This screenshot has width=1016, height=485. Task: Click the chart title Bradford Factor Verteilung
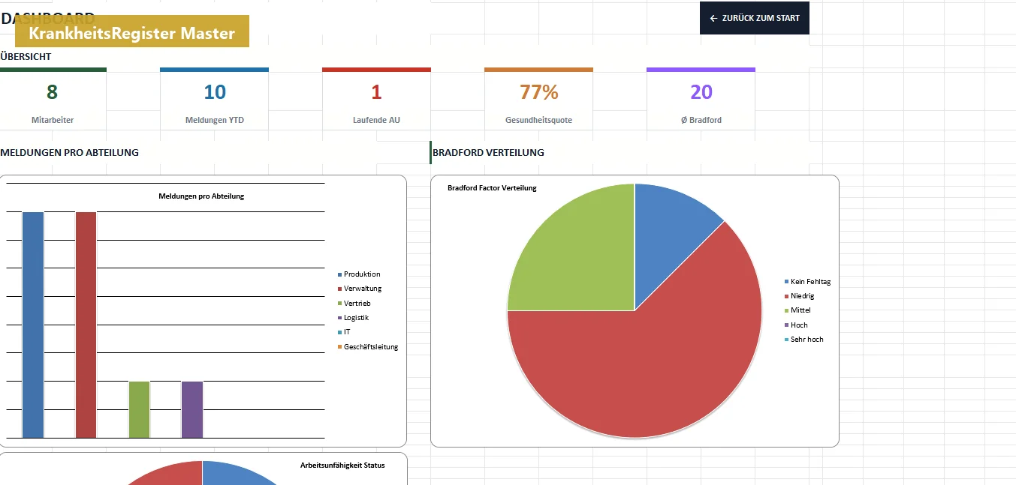click(492, 188)
